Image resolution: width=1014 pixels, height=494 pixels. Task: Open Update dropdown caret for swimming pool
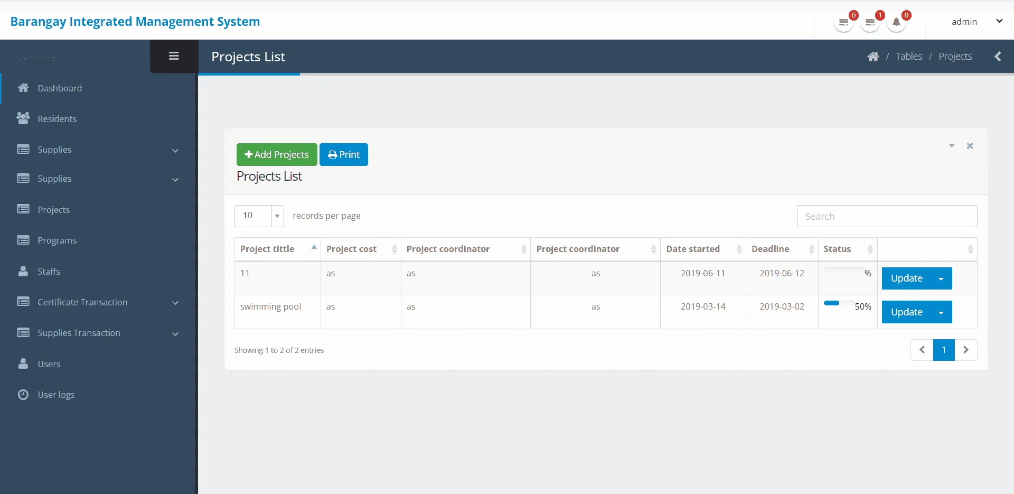tap(941, 312)
